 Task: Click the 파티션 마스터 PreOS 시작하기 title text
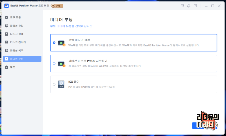click(x=88, y=61)
